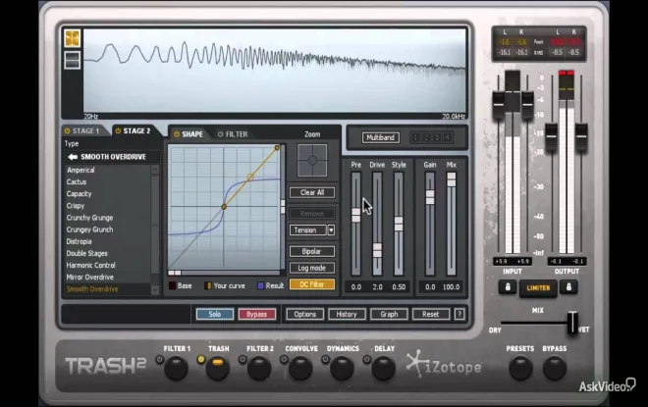Image resolution: width=648 pixels, height=407 pixels.
Task: Select the Filter 1 module knob
Action: 176,368
